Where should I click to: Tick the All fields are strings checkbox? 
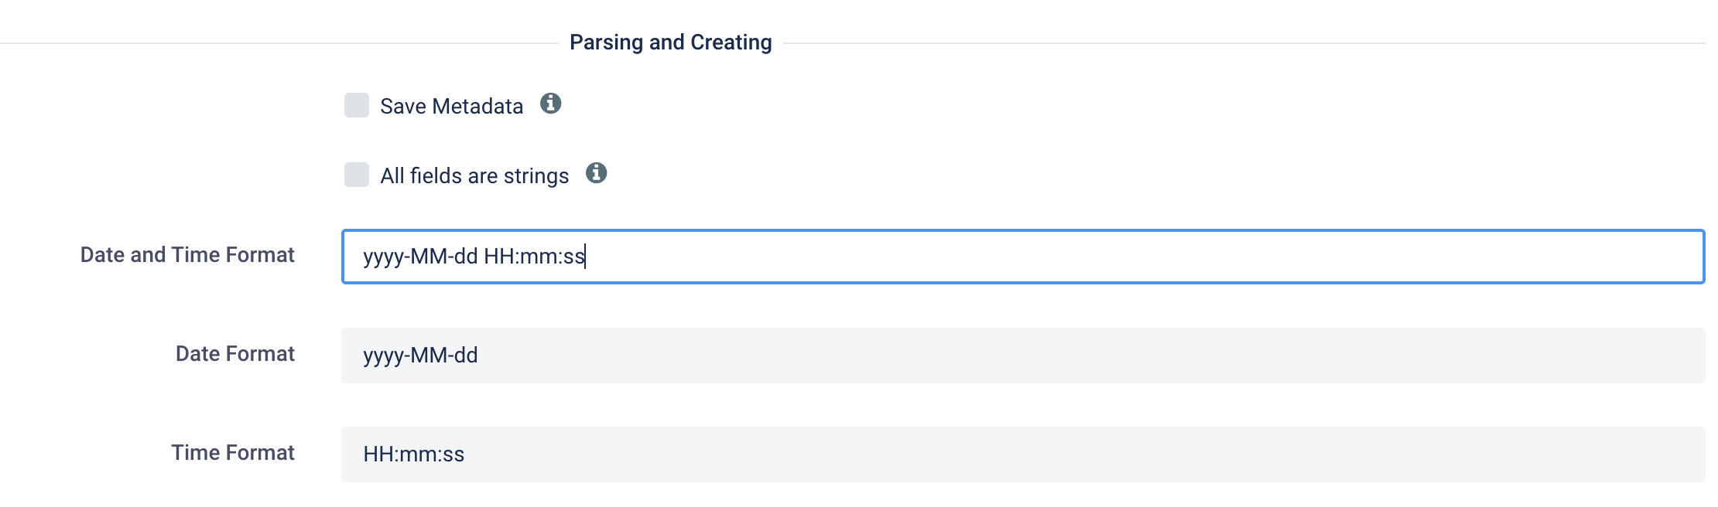coord(357,175)
